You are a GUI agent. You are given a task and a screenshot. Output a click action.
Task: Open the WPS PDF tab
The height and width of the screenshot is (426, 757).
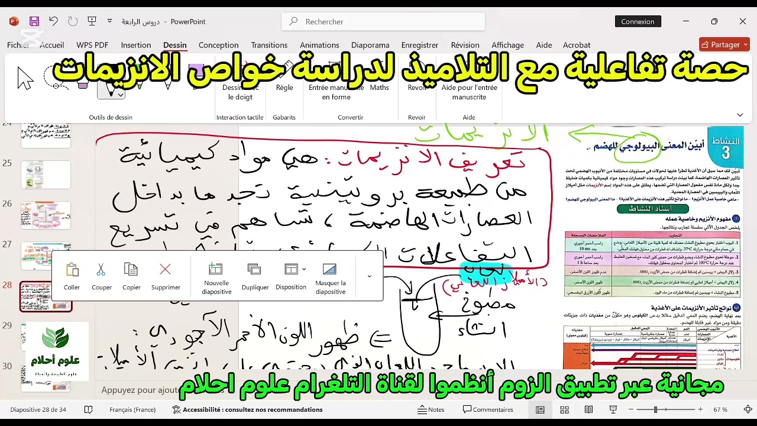coord(92,45)
